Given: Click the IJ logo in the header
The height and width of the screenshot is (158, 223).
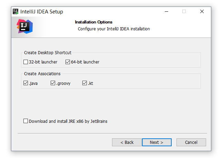Looking at the screenshot, I should point(25,27).
